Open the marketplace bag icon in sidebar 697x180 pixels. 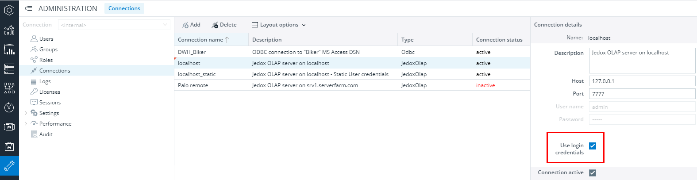[x=9, y=146]
